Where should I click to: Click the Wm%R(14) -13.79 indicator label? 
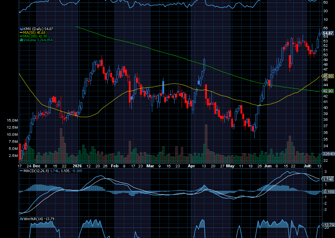coord(39,219)
